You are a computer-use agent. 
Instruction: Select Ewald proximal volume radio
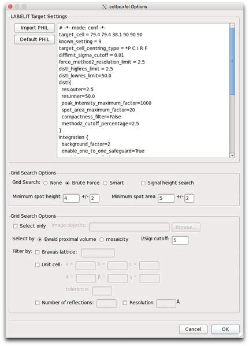pos(40,239)
